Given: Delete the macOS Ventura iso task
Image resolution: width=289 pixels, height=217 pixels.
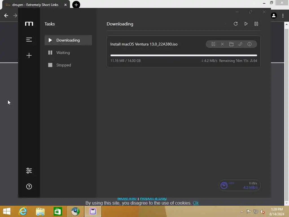Looking at the screenshot, I should coord(222,44).
